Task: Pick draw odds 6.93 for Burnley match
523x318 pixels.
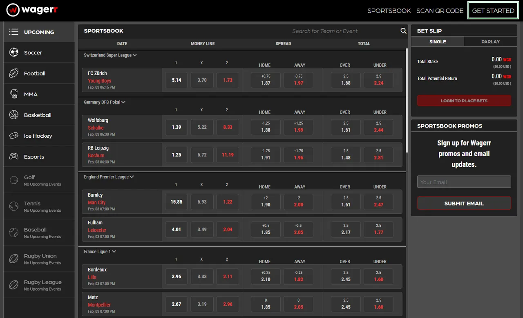Action: [202, 202]
